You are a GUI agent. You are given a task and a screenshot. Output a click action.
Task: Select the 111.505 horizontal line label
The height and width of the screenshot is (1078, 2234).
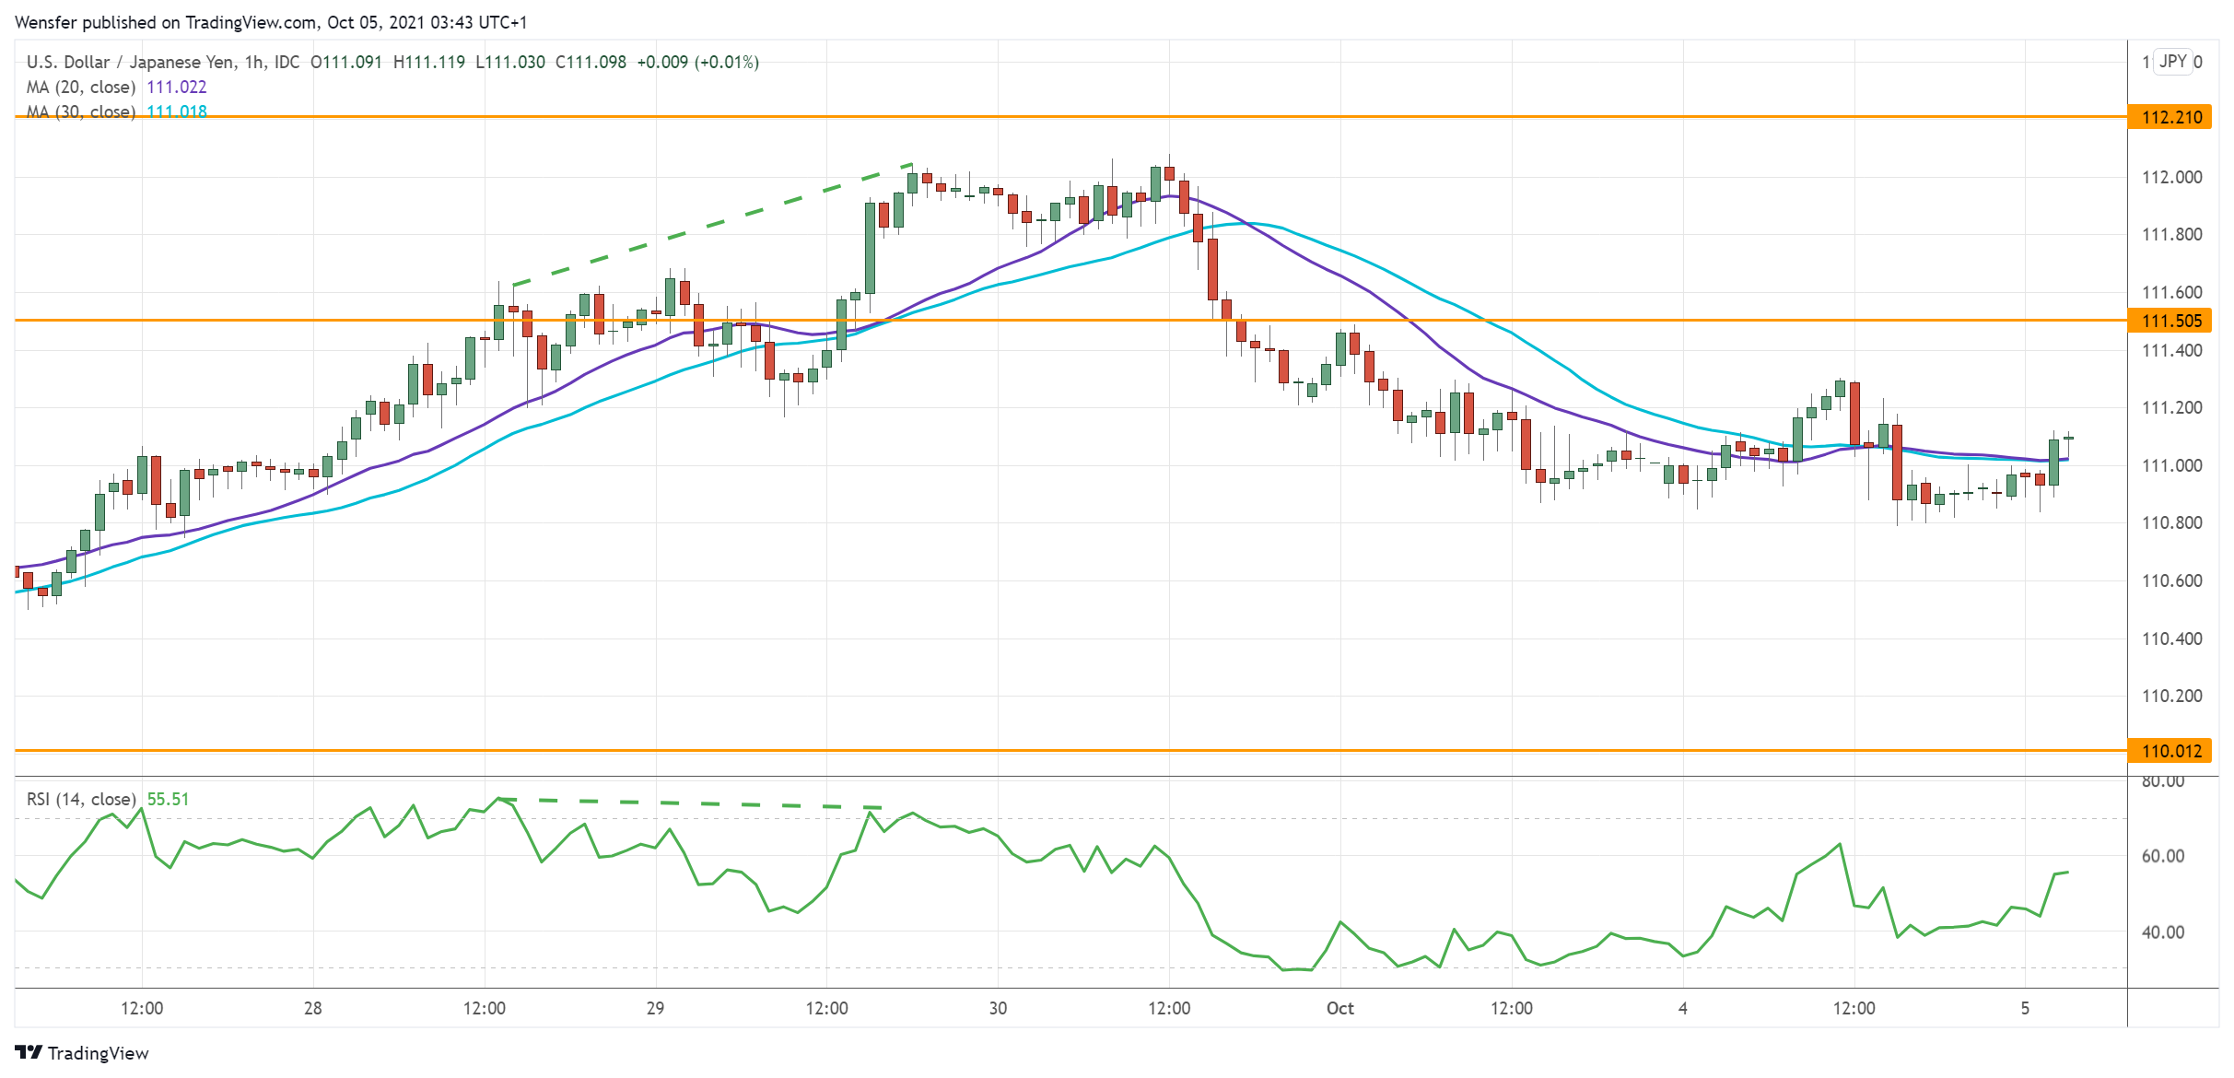click(2170, 321)
